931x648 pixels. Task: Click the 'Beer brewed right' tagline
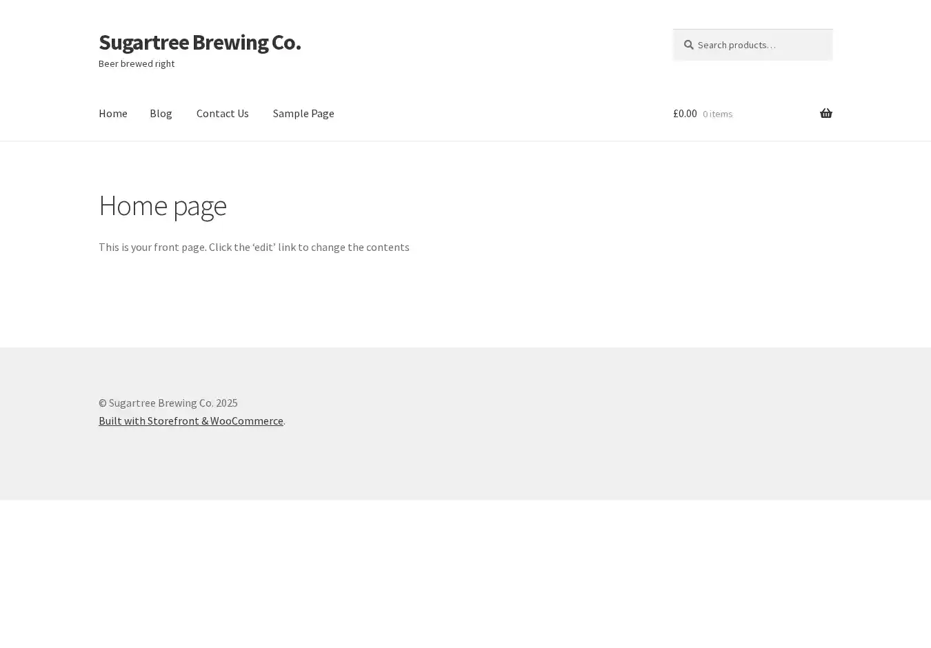137,63
